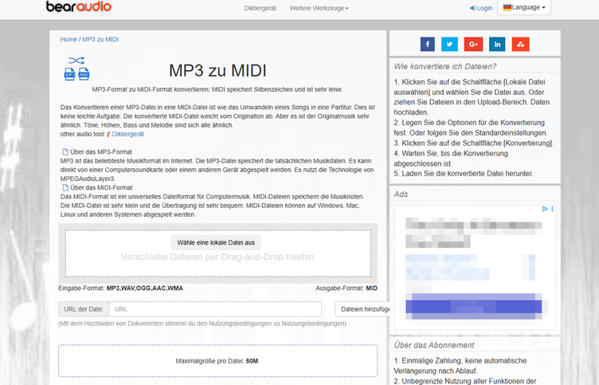Screen dimensions: 599x385
Task: Click the document icon beside Über das MIDI-Format
Action: [x=65, y=188]
